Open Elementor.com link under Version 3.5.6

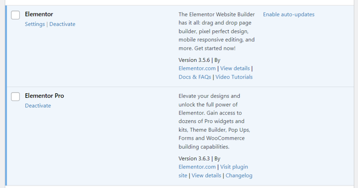click(x=197, y=68)
